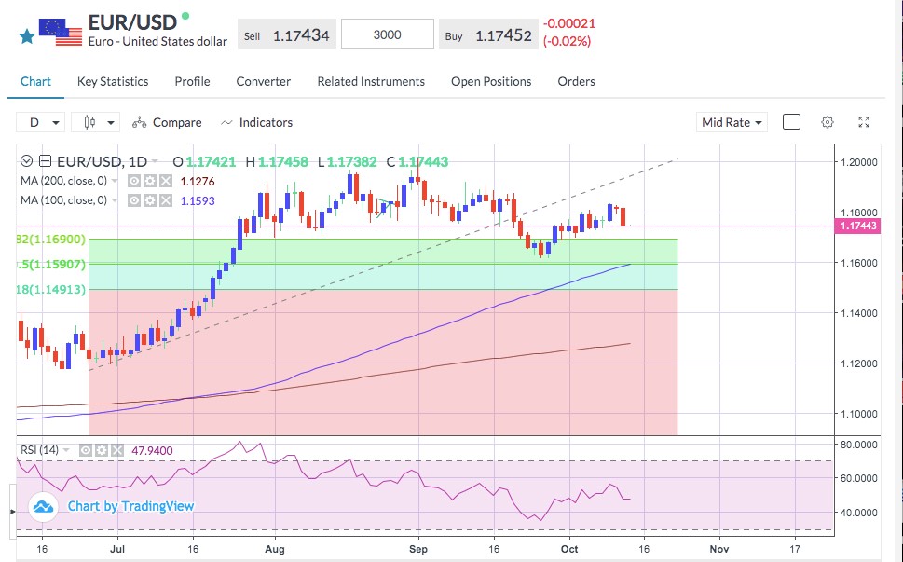Viewport: 903px width, 562px height.
Task: Open chart settings gear icon
Action: (x=828, y=122)
